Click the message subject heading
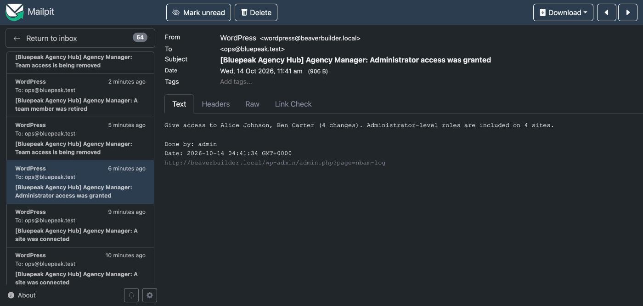Image resolution: width=643 pixels, height=306 pixels. click(x=355, y=60)
